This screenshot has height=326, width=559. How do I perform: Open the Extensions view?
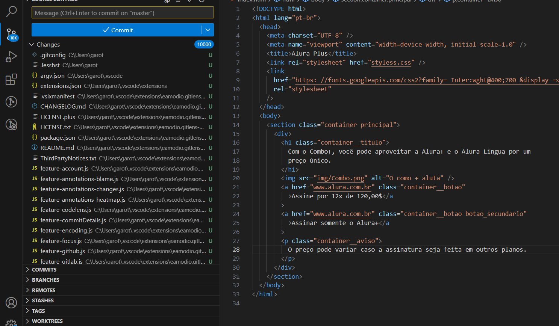11,79
